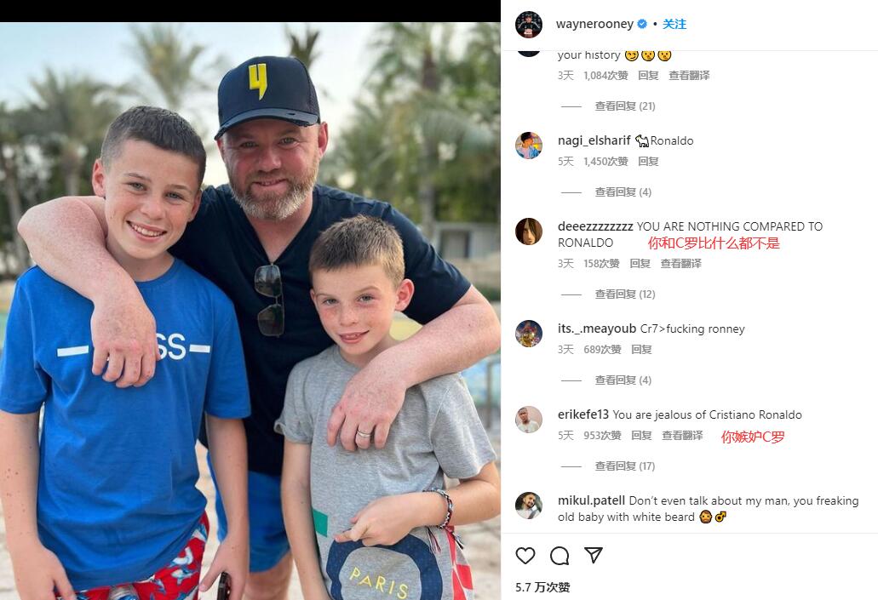
Task: Follow waynerooney with the 关注 button
Action: [674, 24]
